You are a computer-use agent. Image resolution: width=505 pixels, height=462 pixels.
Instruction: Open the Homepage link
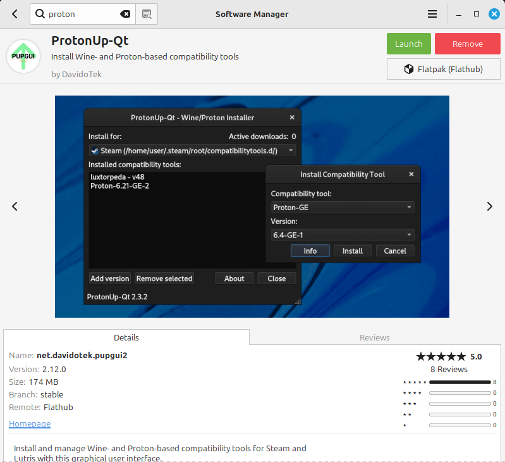tap(30, 423)
